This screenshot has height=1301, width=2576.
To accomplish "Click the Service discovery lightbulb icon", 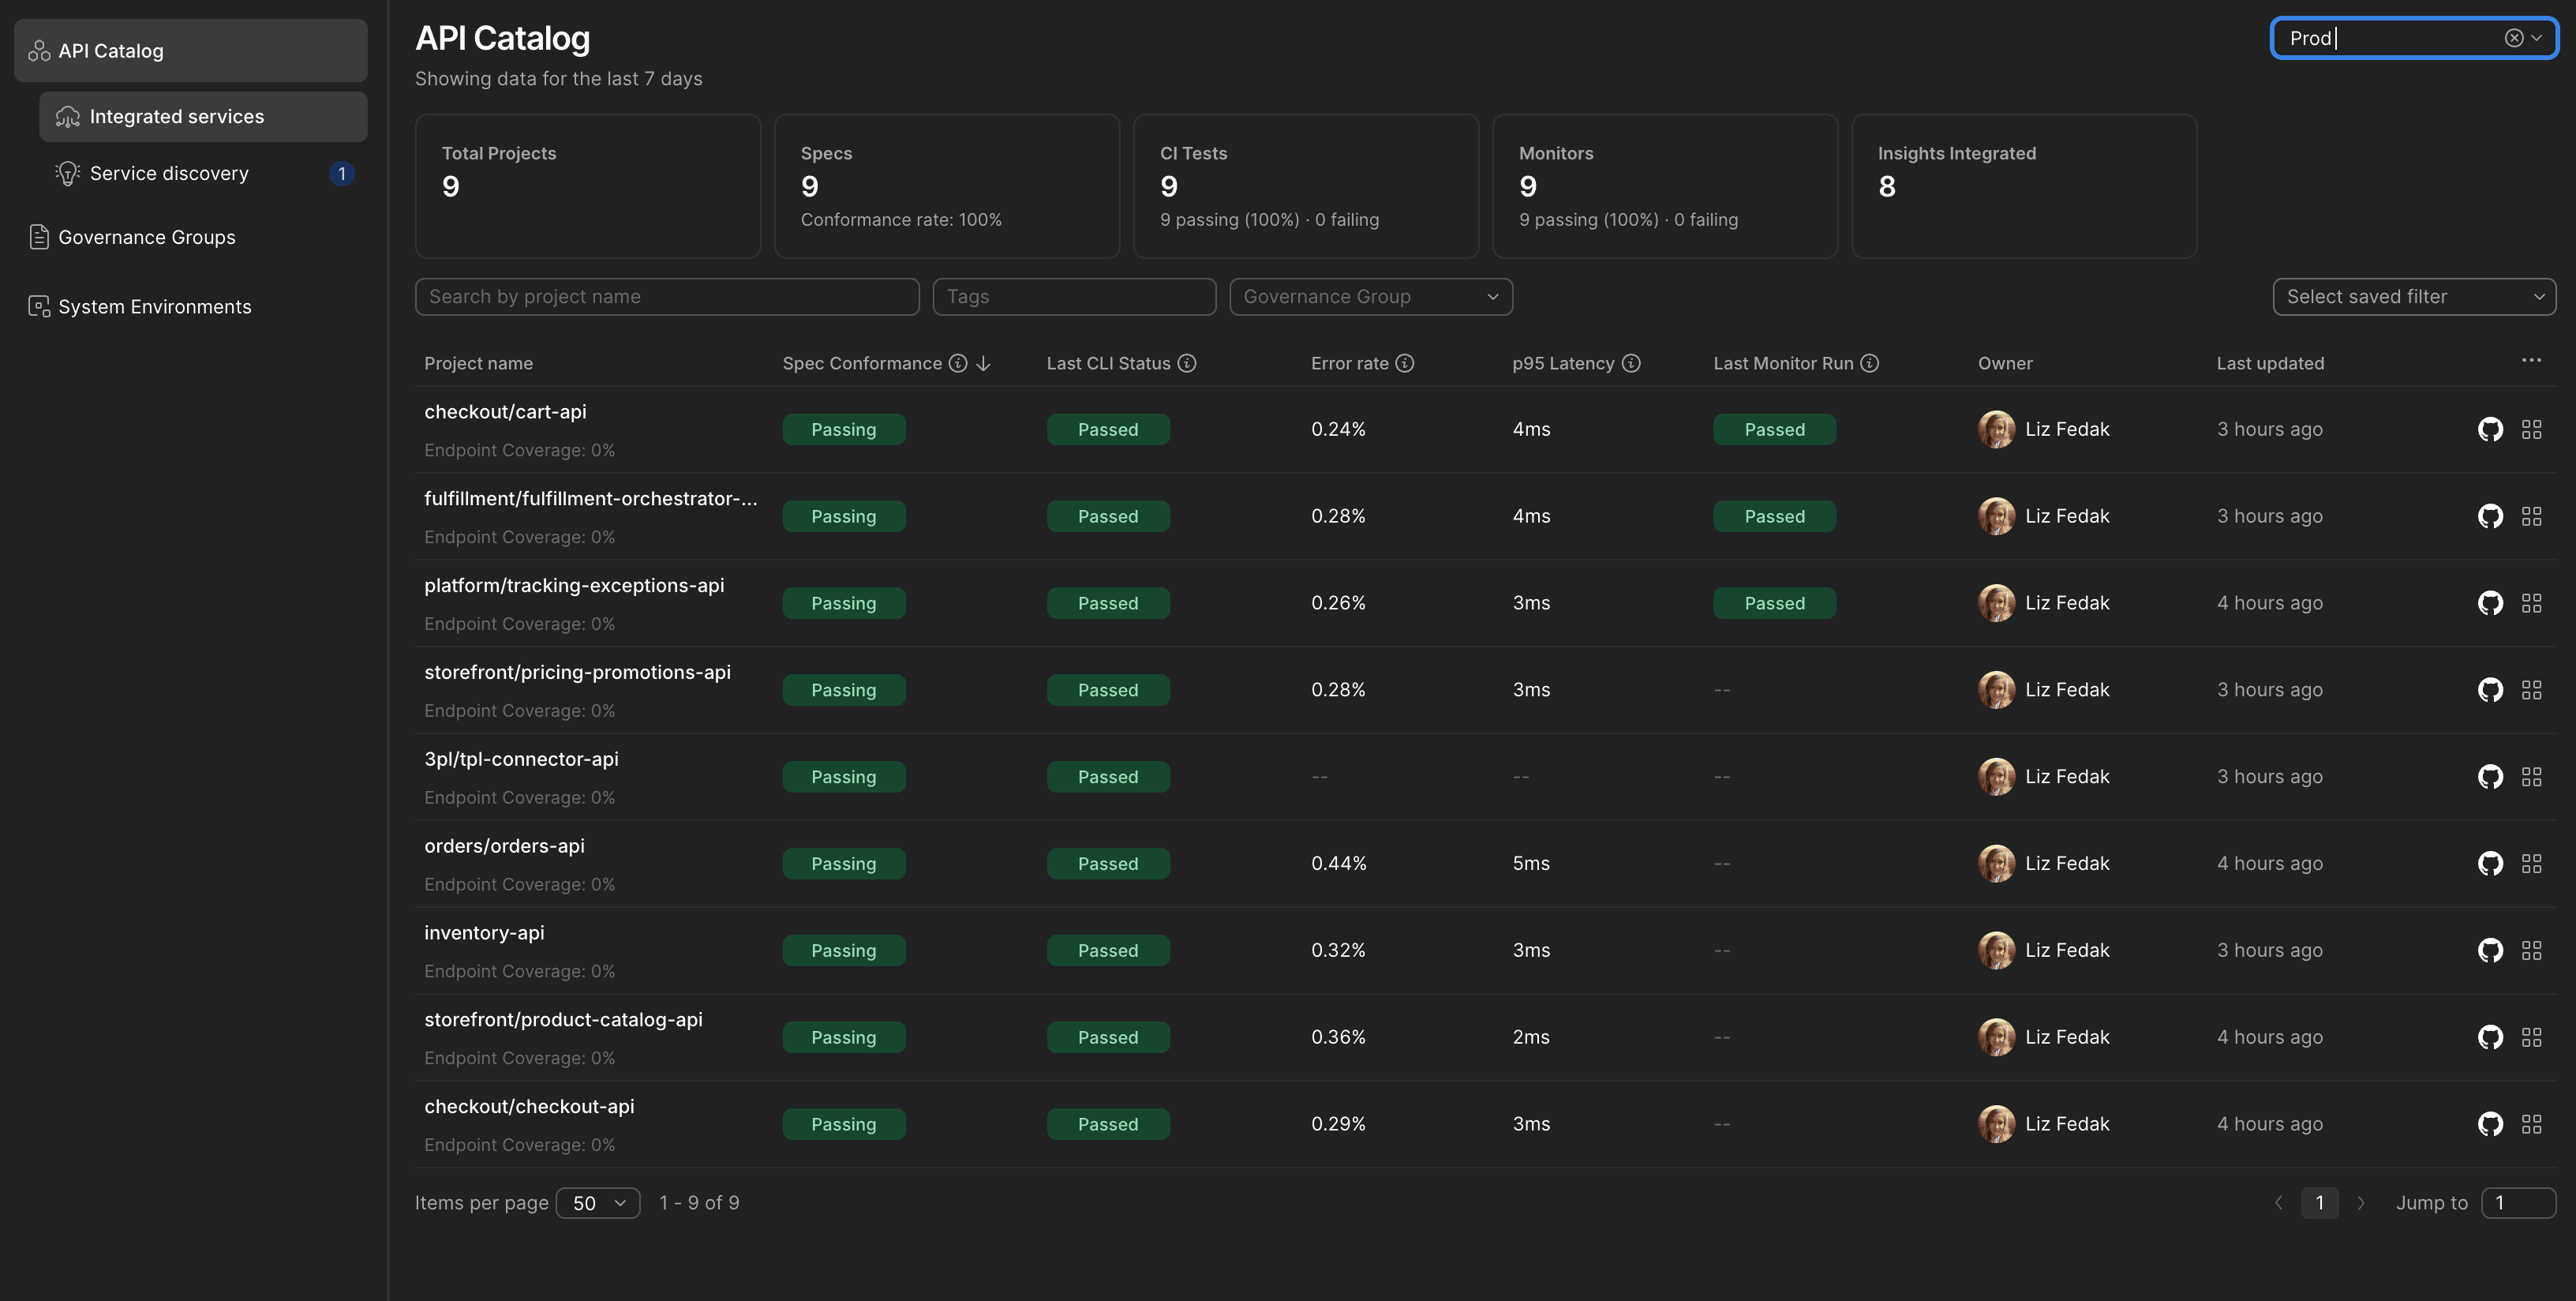I will (66, 172).
